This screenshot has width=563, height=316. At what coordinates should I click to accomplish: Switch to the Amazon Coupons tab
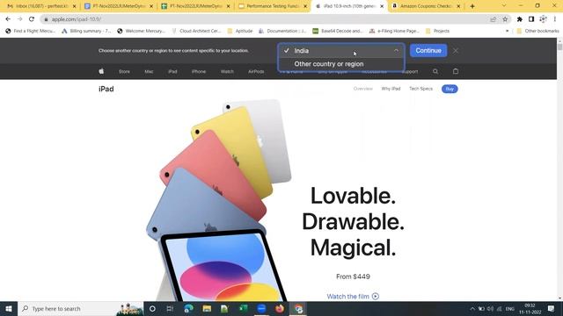426,6
